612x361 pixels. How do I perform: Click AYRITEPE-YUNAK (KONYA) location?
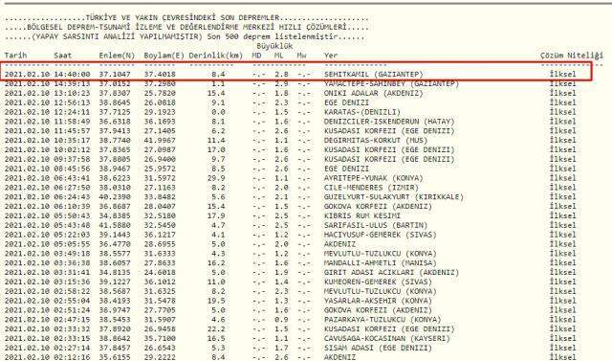click(374, 178)
